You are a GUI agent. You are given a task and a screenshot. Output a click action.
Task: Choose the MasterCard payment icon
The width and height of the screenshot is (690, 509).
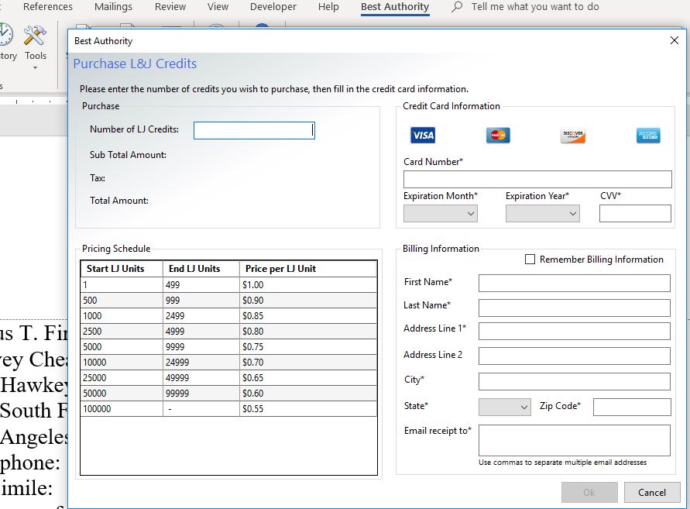[498, 136]
